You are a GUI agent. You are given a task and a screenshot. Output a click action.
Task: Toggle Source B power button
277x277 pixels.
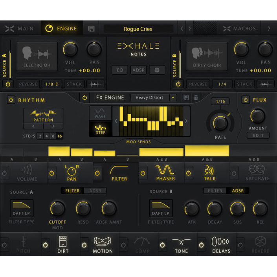[178, 84]
